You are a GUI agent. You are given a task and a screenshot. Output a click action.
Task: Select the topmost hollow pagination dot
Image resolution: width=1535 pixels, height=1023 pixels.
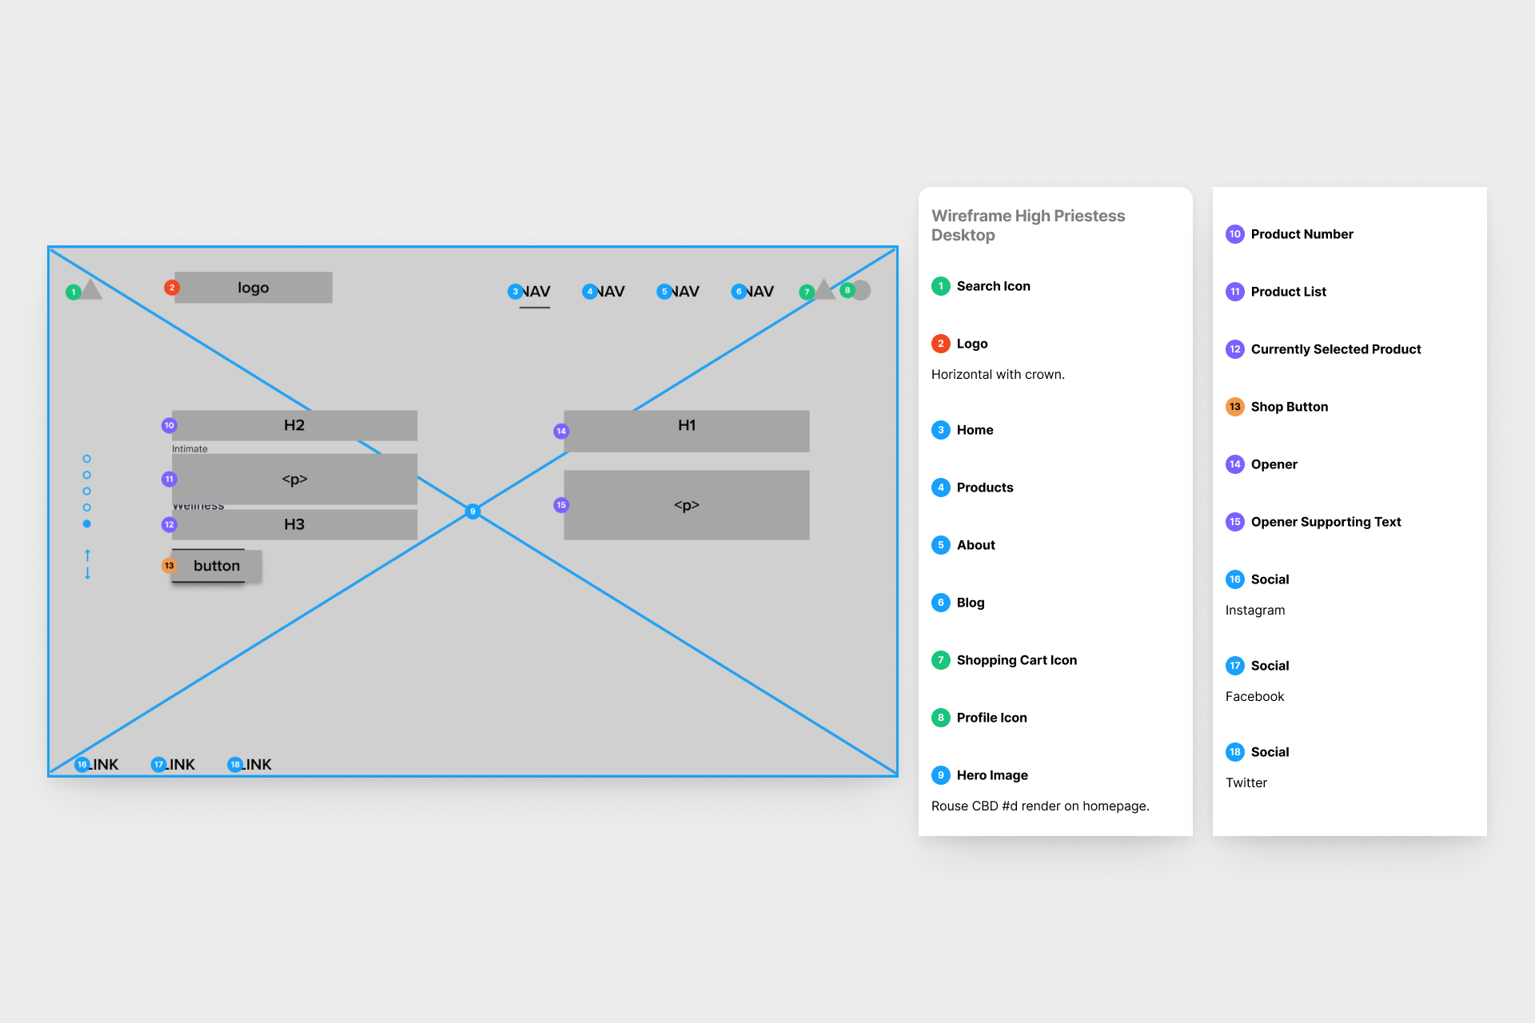coord(87,459)
